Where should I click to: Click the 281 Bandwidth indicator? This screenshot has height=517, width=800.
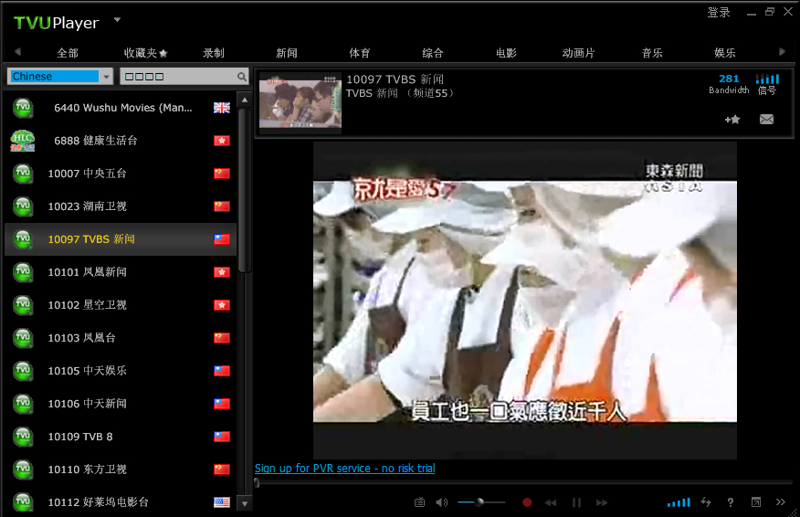click(729, 84)
